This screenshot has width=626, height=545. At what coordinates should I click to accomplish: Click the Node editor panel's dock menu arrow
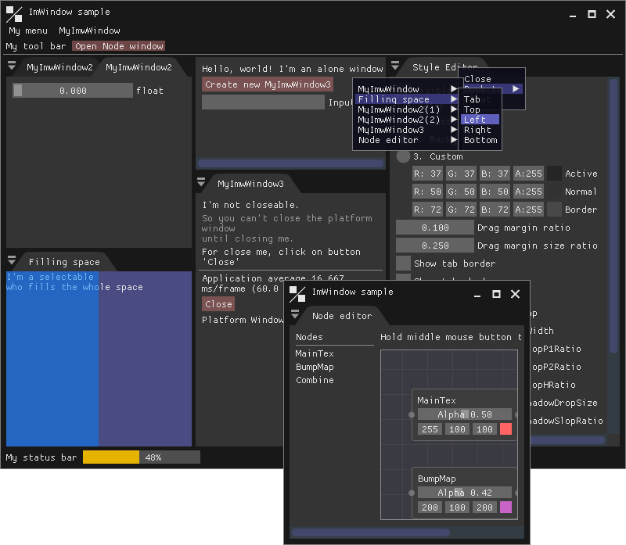coord(295,315)
